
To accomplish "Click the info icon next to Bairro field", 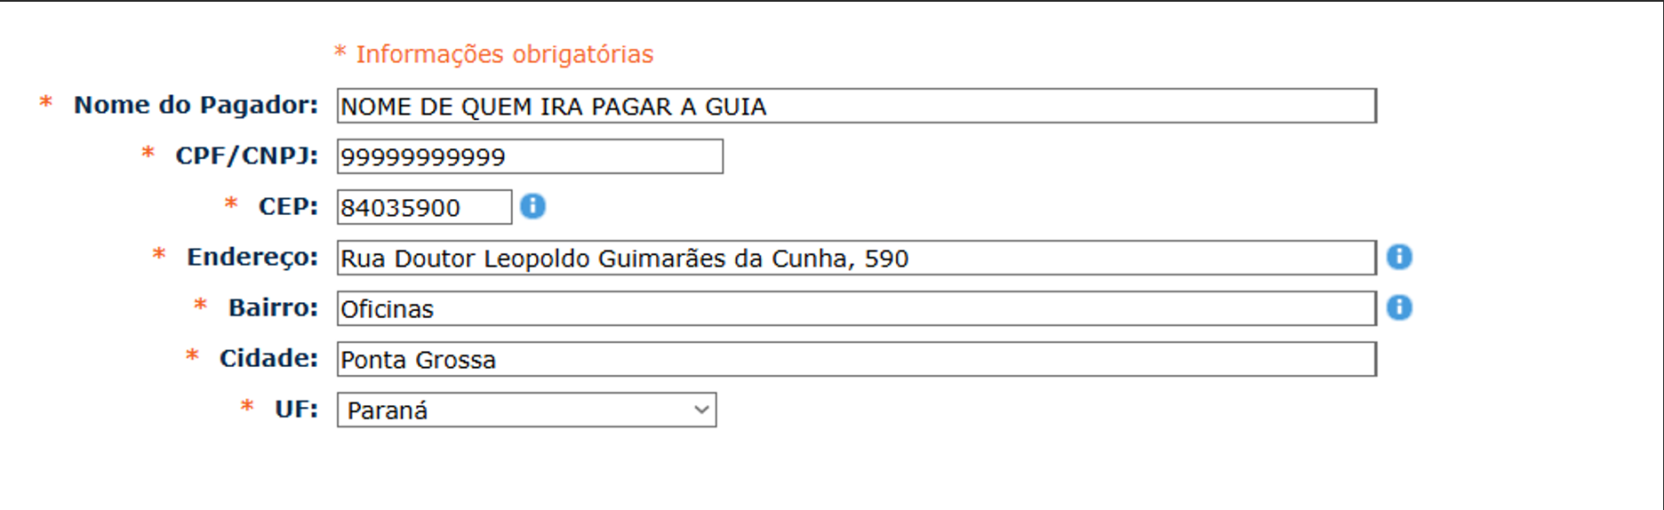I will [x=1399, y=307].
